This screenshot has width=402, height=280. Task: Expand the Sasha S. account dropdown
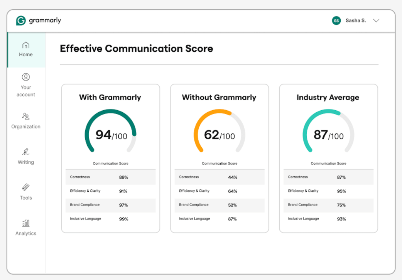click(x=376, y=20)
